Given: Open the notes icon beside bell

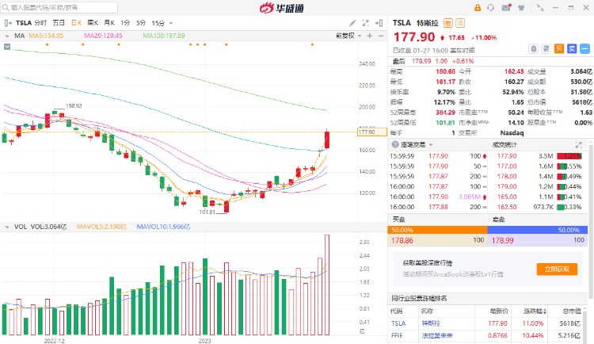Looking at the screenshot, I should pos(546,49).
